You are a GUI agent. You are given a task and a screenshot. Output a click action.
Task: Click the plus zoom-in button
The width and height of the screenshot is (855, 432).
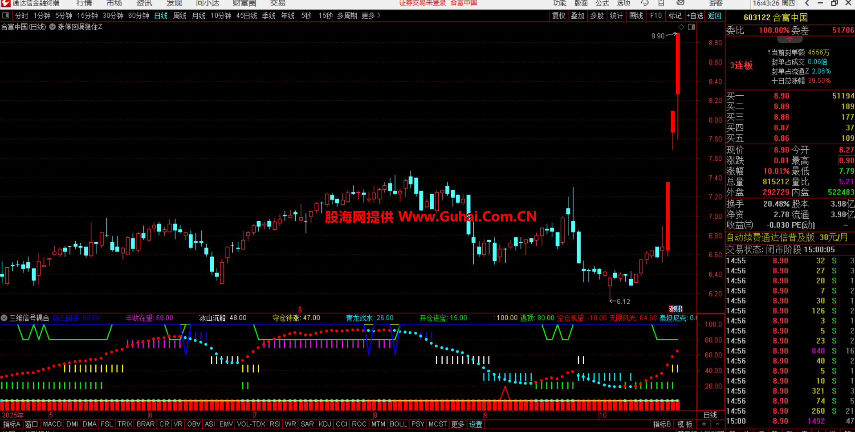tap(704, 424)
